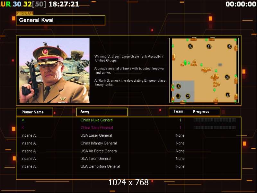Click the Rank 3 Emperor-class tanks description
This screenshot has width=257, height=193.
coord(130,83)
